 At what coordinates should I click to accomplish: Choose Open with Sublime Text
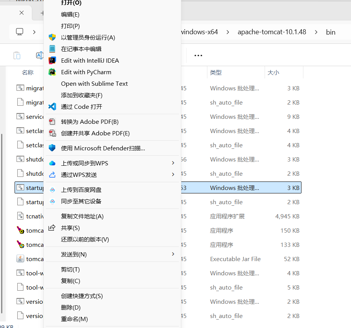click(112, 83)
